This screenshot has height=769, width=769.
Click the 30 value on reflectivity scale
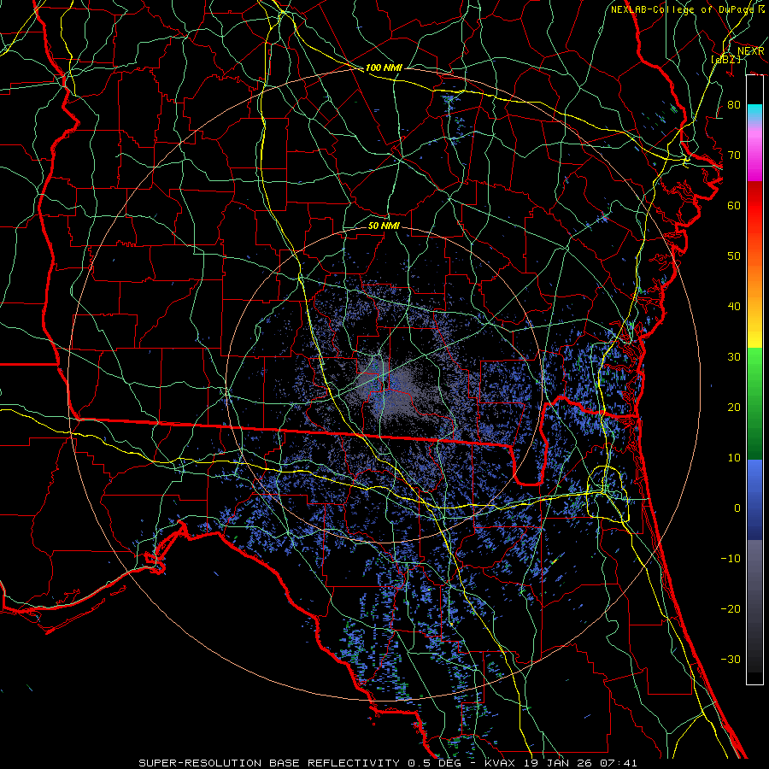(x=734, y=357)
